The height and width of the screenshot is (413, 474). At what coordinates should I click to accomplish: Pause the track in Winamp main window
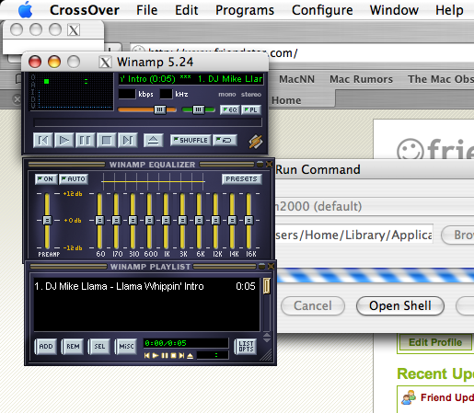coord(85,141)
